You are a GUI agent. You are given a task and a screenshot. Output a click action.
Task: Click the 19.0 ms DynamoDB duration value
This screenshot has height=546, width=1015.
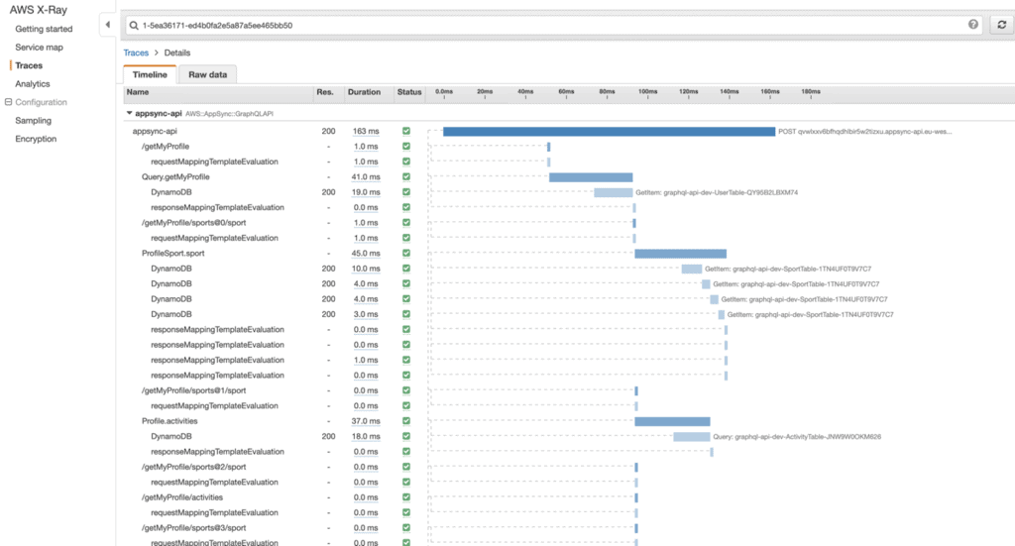366,192
